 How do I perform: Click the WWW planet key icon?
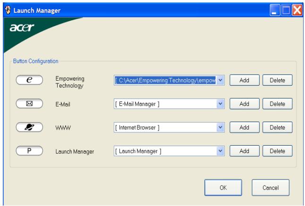29,127
